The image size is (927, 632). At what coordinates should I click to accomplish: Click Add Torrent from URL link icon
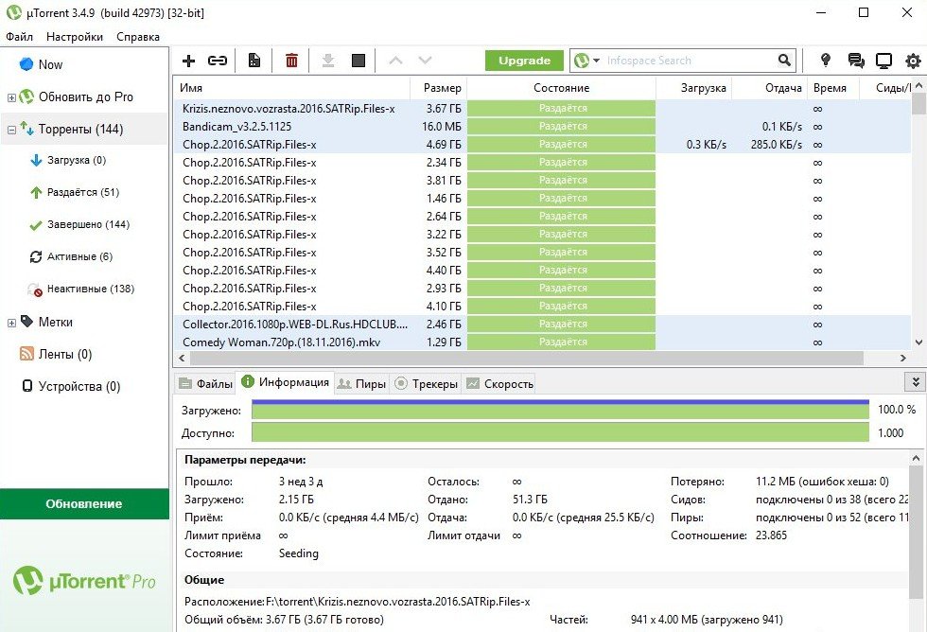pyautogui.click(x=218, y=61)
